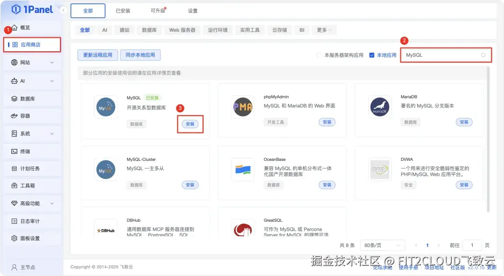The width and height of the screenshot is (504, 276).
Task: Filter by 实用工具 category
Action: click(x=250, y=30)
